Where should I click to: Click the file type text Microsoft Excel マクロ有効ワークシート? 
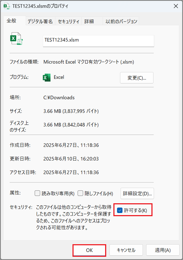click(89, 62)
